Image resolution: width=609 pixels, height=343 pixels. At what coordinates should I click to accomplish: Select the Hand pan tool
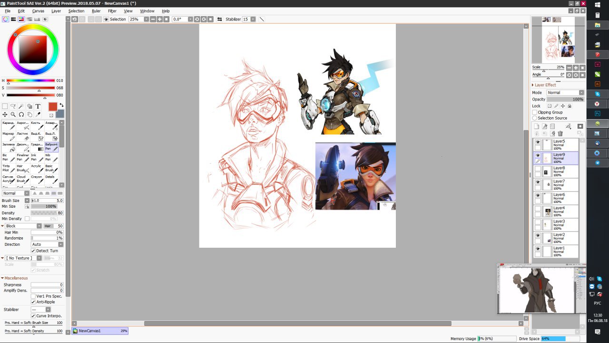coord(29,114)
